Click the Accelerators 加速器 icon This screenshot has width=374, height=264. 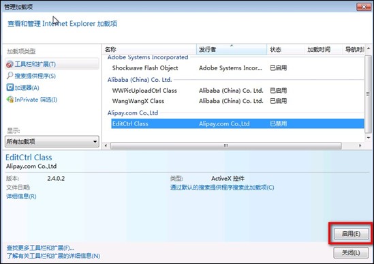10,87
